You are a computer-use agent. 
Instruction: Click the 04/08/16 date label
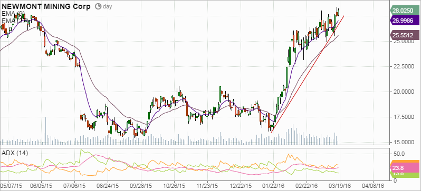pos(373,185)
